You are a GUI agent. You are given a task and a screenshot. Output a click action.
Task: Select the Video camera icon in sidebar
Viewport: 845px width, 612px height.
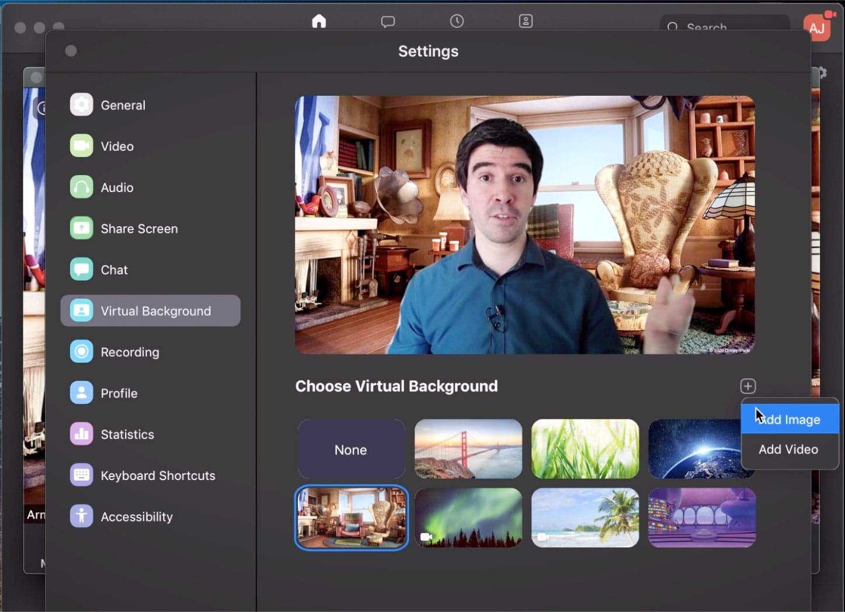tap(81, 146)
